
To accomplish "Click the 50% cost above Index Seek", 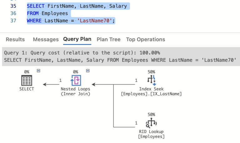I will click(x=151, y=72).
